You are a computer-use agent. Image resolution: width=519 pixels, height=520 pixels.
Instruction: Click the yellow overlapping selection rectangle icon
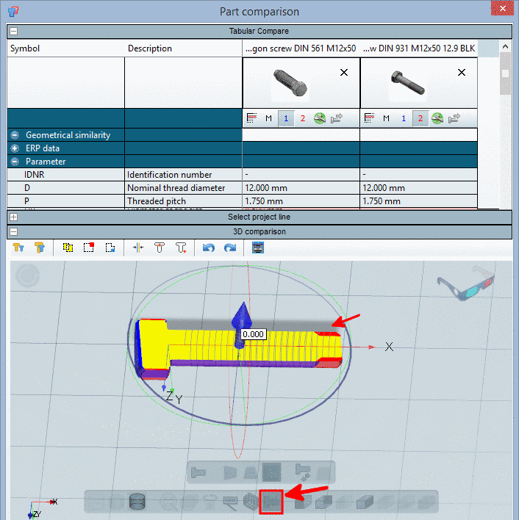coord(68,248)
